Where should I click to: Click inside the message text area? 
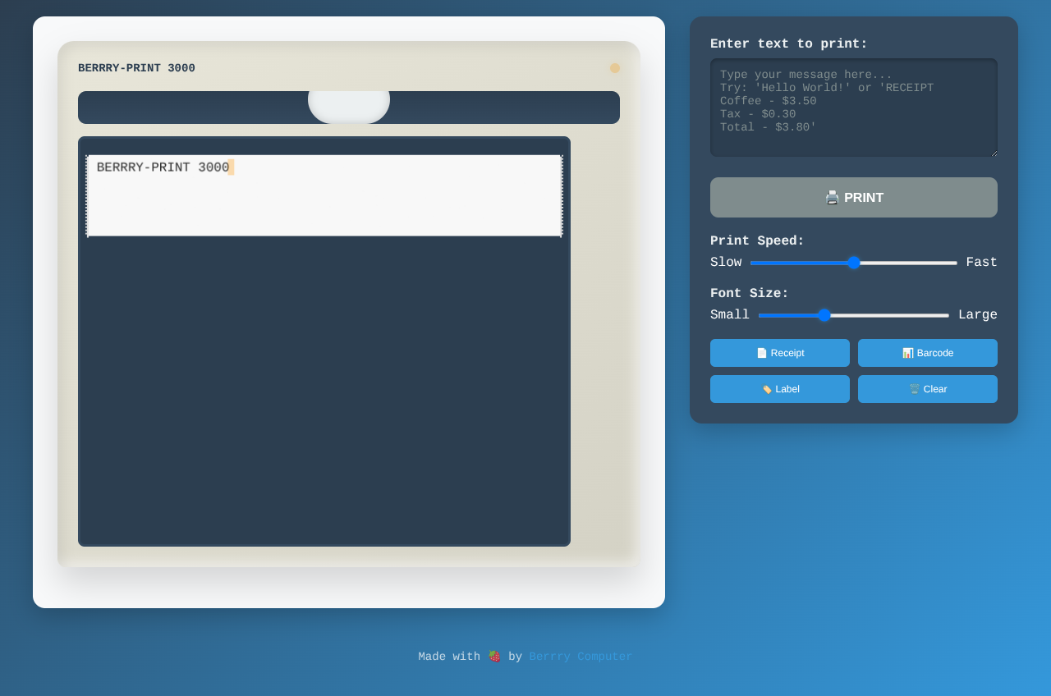[853, 107]
